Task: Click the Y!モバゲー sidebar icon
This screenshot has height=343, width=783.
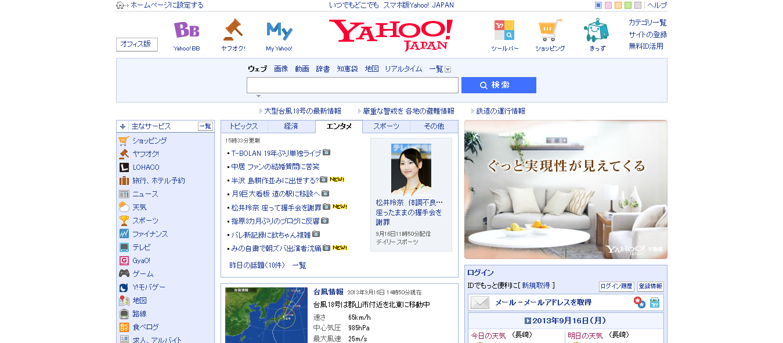Action: pos(124,287)
